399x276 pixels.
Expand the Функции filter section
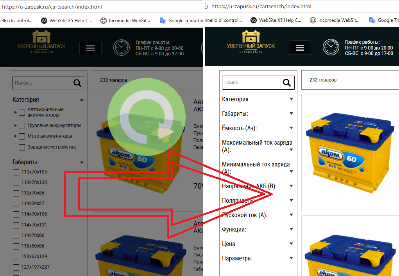point(291,229)
